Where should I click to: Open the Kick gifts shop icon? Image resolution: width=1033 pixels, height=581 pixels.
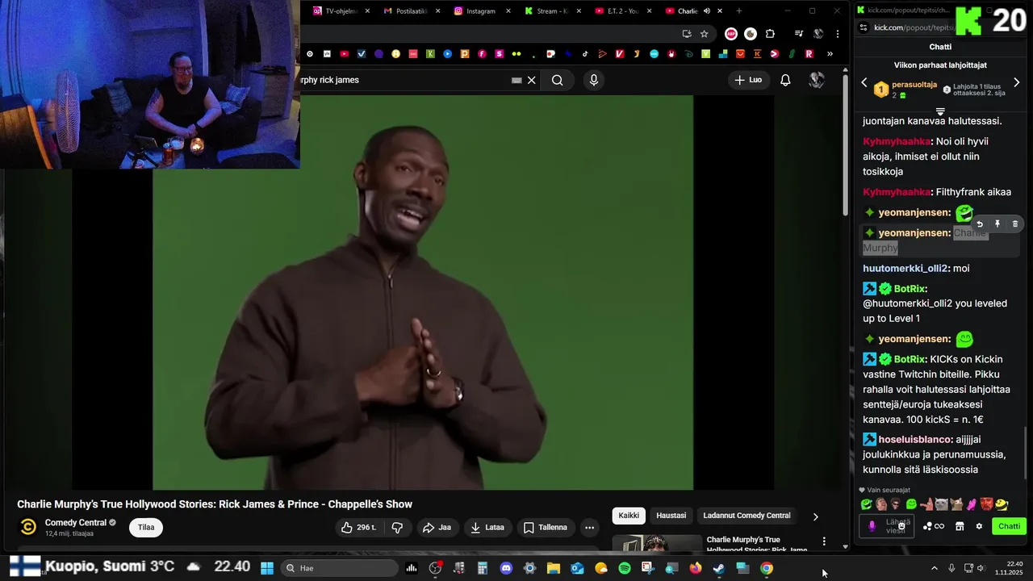(960, 526)
